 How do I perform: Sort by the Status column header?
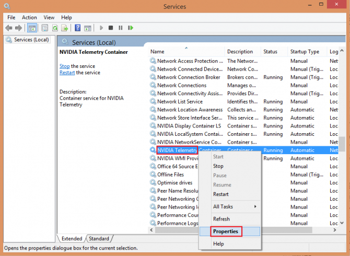tap(274, 52)
